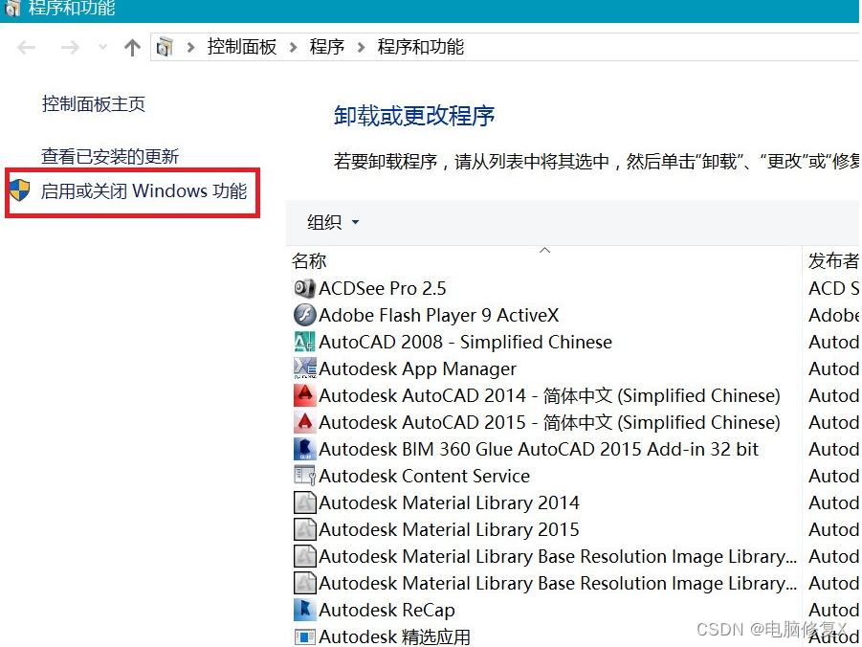Go back with the left arrow button
This screenshot has height=647, width=862.
coord(27,47)
